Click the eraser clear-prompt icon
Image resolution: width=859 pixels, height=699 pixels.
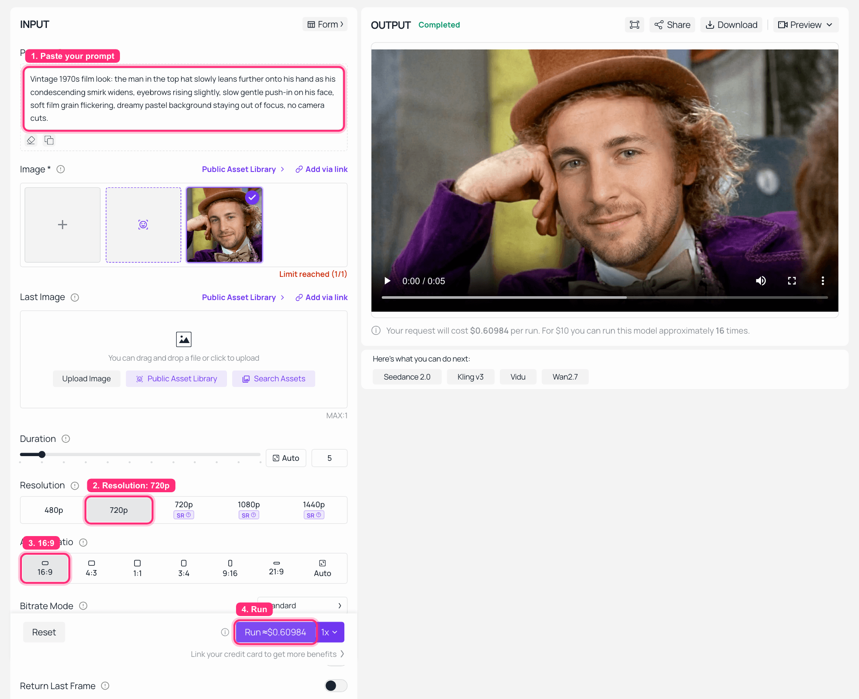point(31,140)
